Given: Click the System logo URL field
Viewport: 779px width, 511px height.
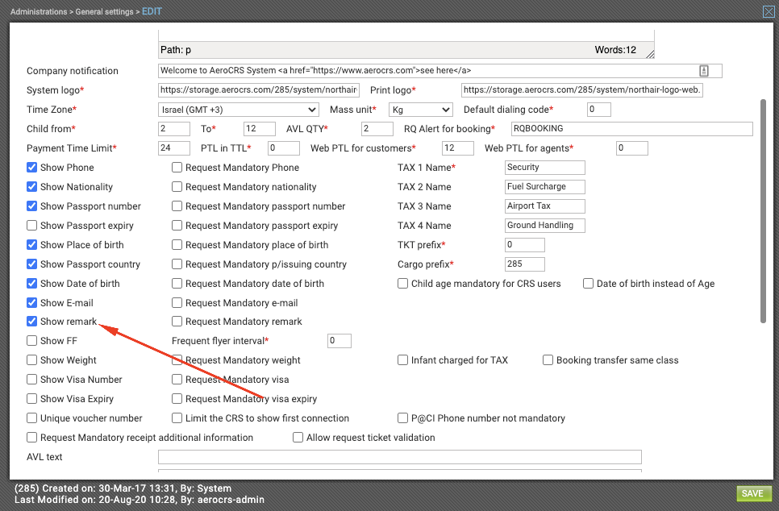Looking at the screenshot, I should (259, 90).
